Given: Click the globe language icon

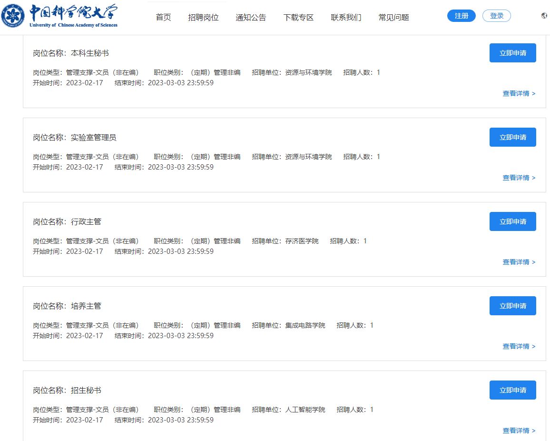Looking at the screenshot, I should tap(544, 15).
